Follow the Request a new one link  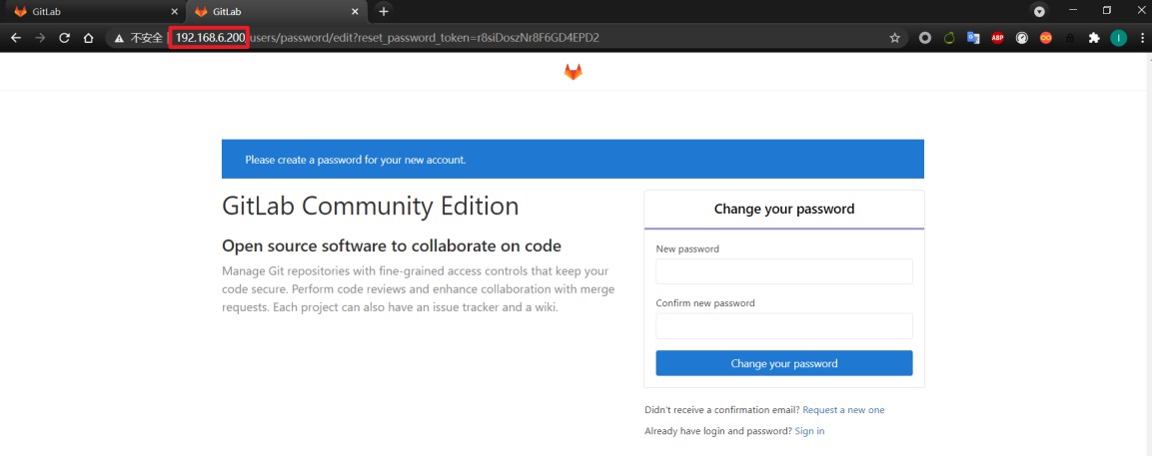tap(843, 410)
